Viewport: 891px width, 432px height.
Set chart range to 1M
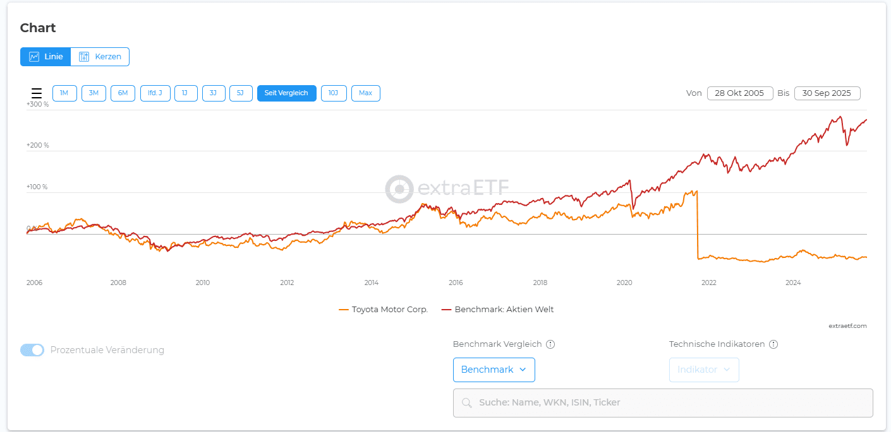coord(64,93)
